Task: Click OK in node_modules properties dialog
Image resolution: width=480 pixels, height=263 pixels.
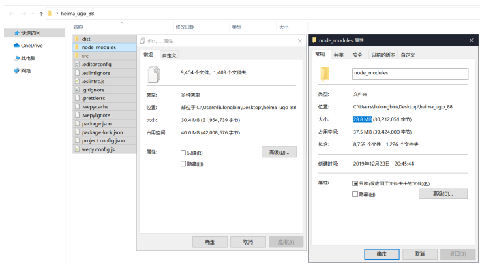Action: click(381, 254)
